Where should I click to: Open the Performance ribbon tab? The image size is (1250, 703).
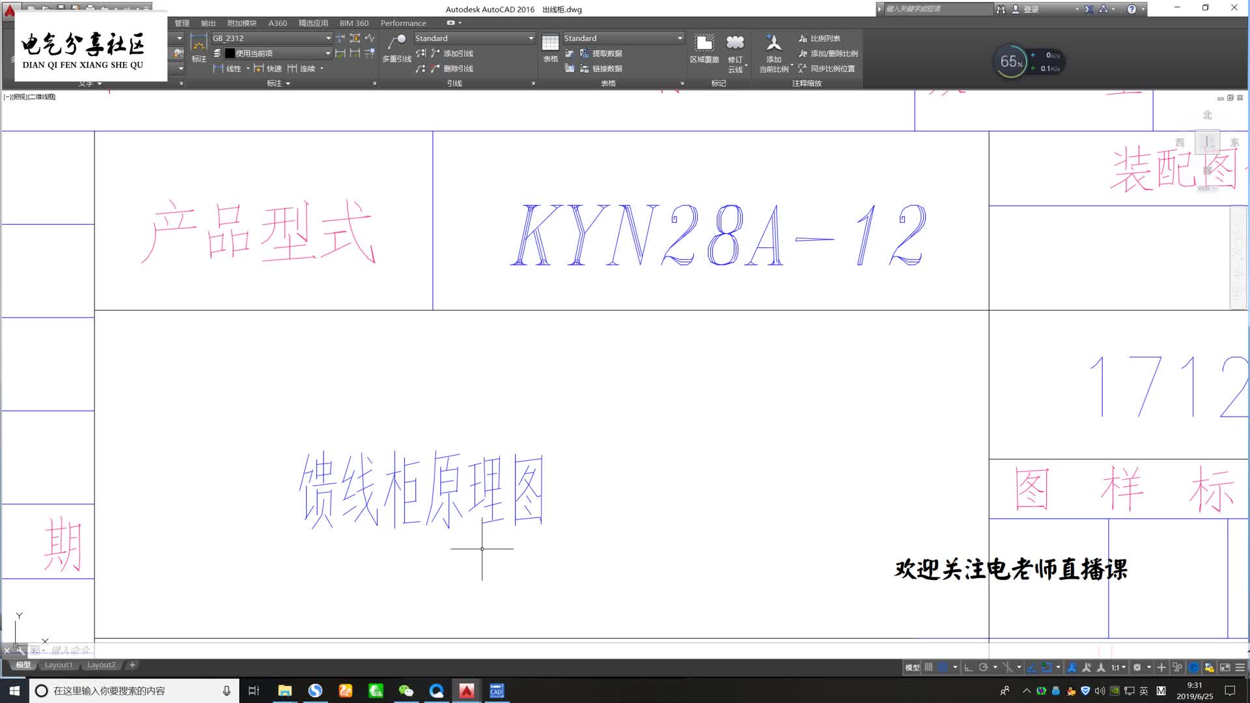[403, 23]
